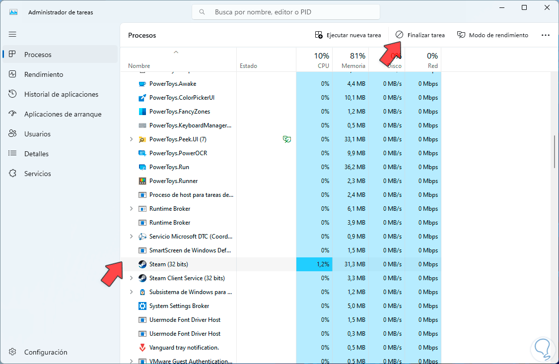Click the search magnifier icon
The image size is (559, 364).
[202, 12]
